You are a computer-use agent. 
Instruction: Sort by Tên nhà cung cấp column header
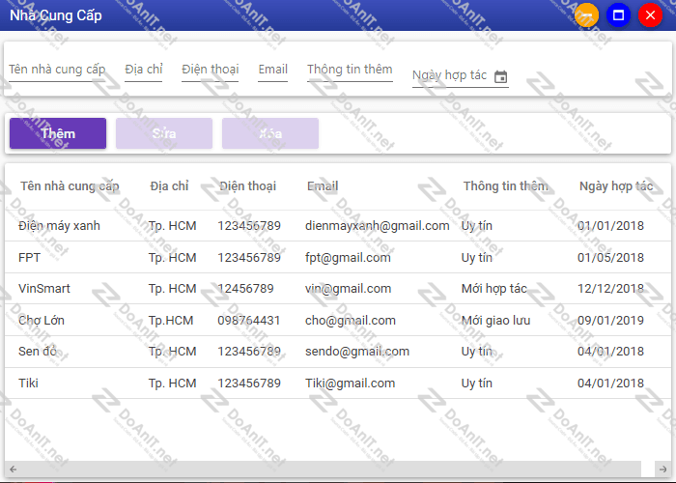(x=70, y=185)
